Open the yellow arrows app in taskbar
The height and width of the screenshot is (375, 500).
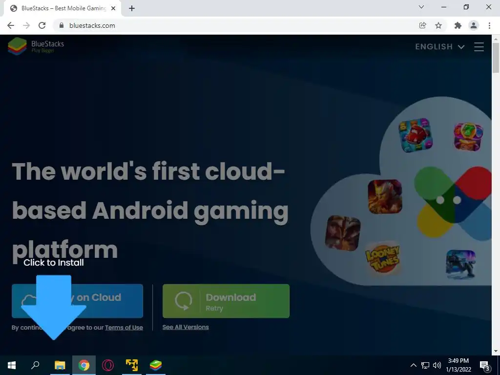tap(132, 365)
